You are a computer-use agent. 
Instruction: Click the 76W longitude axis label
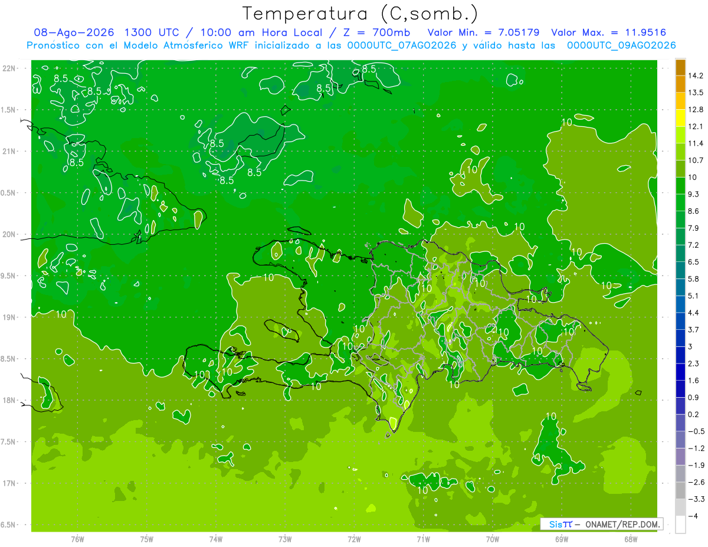click(77, 539)
